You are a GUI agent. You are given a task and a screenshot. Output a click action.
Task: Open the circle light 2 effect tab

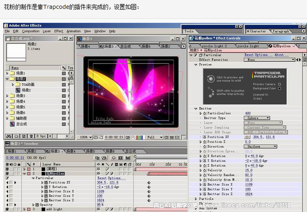[214, 46]
